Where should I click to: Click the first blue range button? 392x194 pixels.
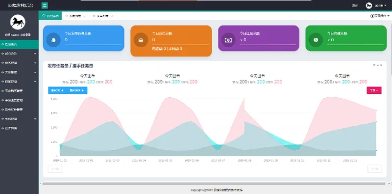click(x=57, y=90)
